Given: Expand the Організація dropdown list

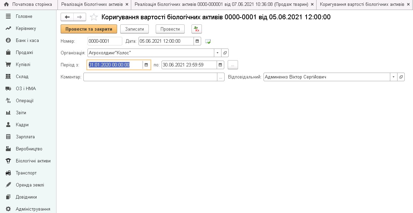Looking at the screenshot, I should coord(218,53).
